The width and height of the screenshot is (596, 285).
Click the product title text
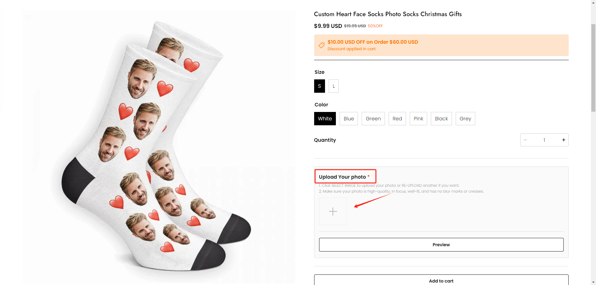click(x=388, y=14)
